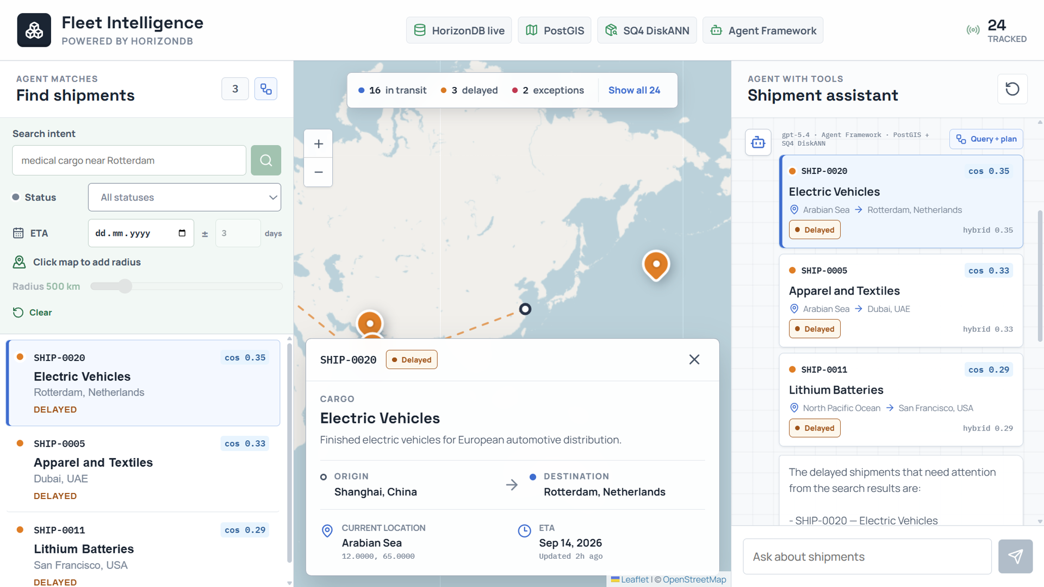Screen dimensions: 1044x587
Task: Open SHIP-0011 card in assistant results
Action: [x=901, y=399]
